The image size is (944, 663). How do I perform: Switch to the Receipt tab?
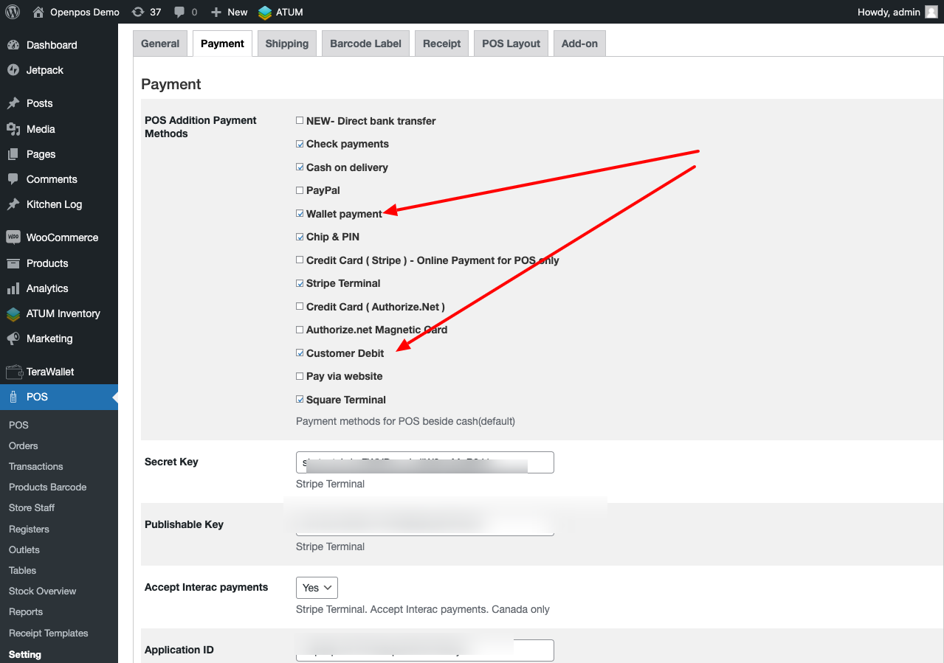tap(441, 43)
